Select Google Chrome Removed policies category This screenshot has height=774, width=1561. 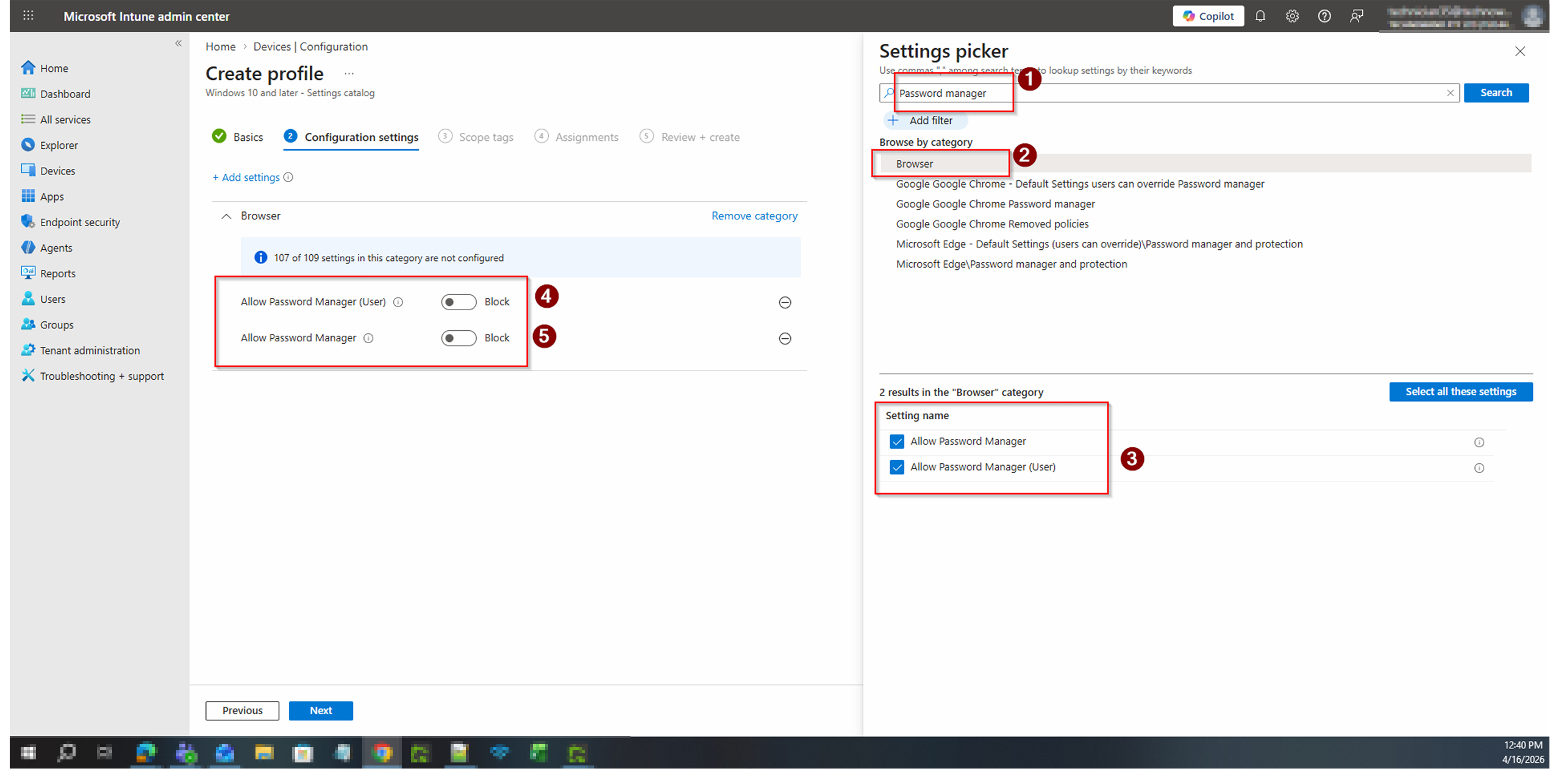pyautogui.click(x=992, y=224)
